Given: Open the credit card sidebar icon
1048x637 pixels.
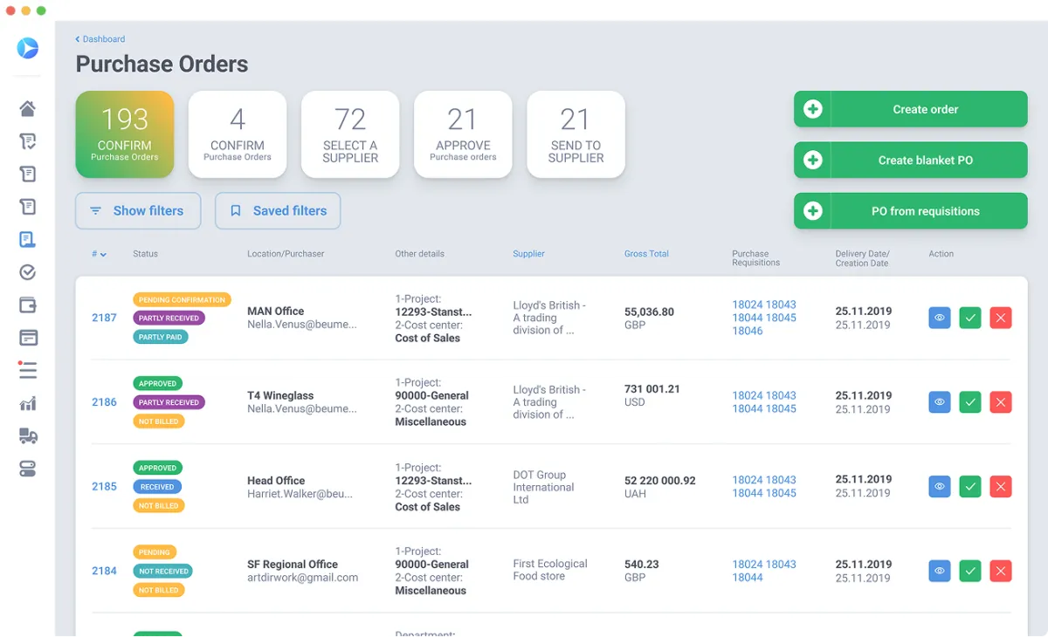Looking at the screenshot, I should tap(28, 338).
